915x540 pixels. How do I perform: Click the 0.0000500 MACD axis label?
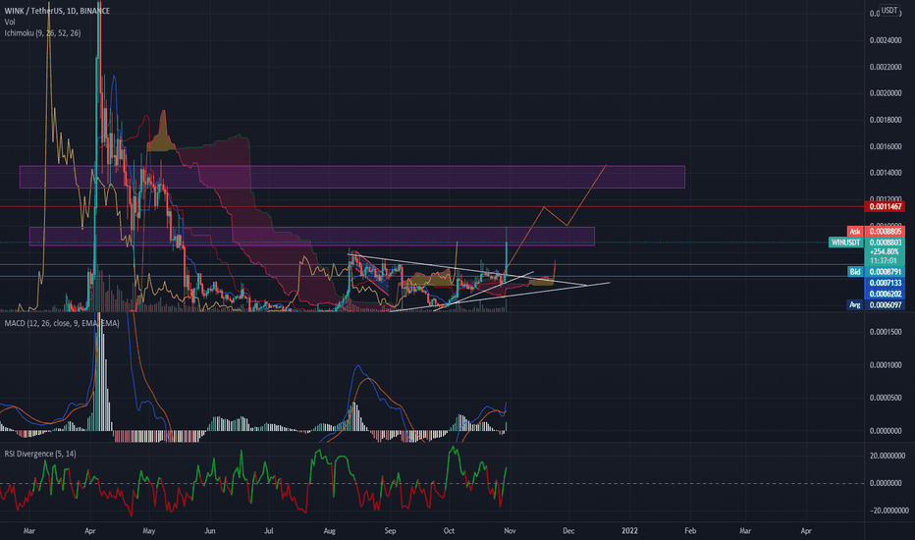(886, 398)
